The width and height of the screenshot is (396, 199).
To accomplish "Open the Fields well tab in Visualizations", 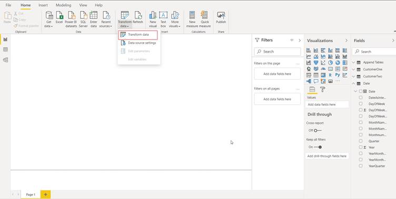I will [312, 89].
